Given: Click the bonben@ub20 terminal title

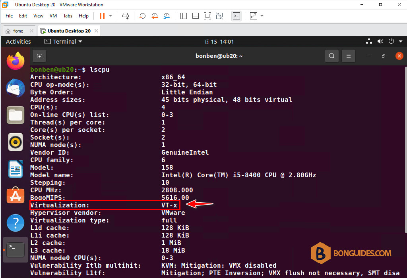Looking at the screenshot, I should [219, 56].
